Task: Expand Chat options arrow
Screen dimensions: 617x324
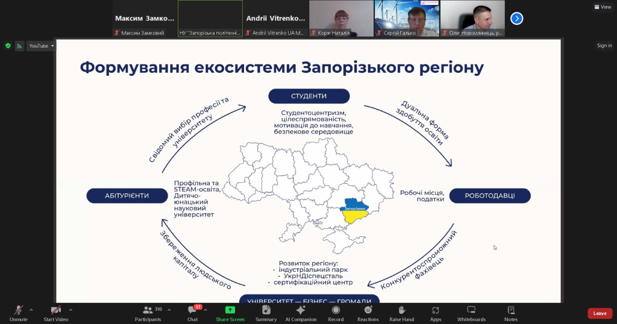Action: coord(205,310)
